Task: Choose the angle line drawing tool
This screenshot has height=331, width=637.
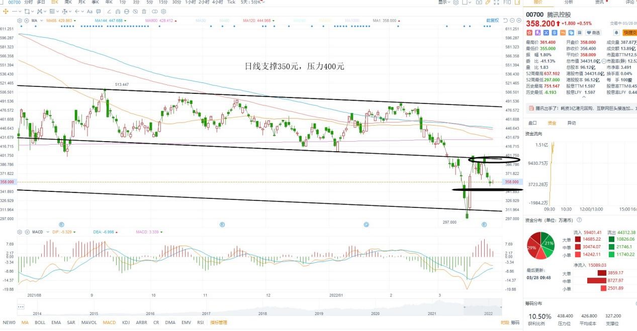Action: pyautogui.click(x=109, y=11)
